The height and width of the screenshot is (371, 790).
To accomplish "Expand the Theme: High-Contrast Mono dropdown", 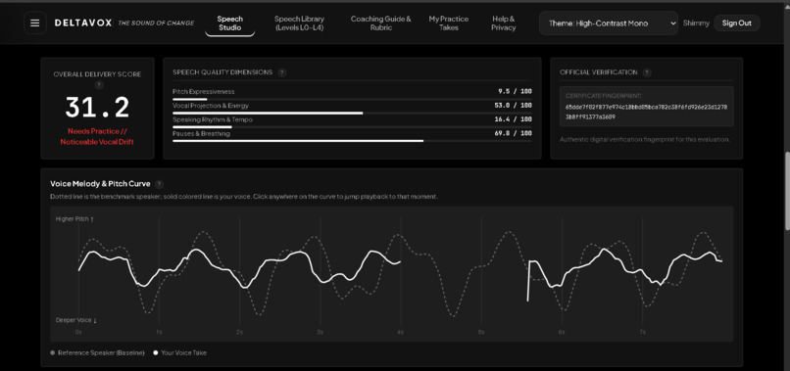I will 608,23.
